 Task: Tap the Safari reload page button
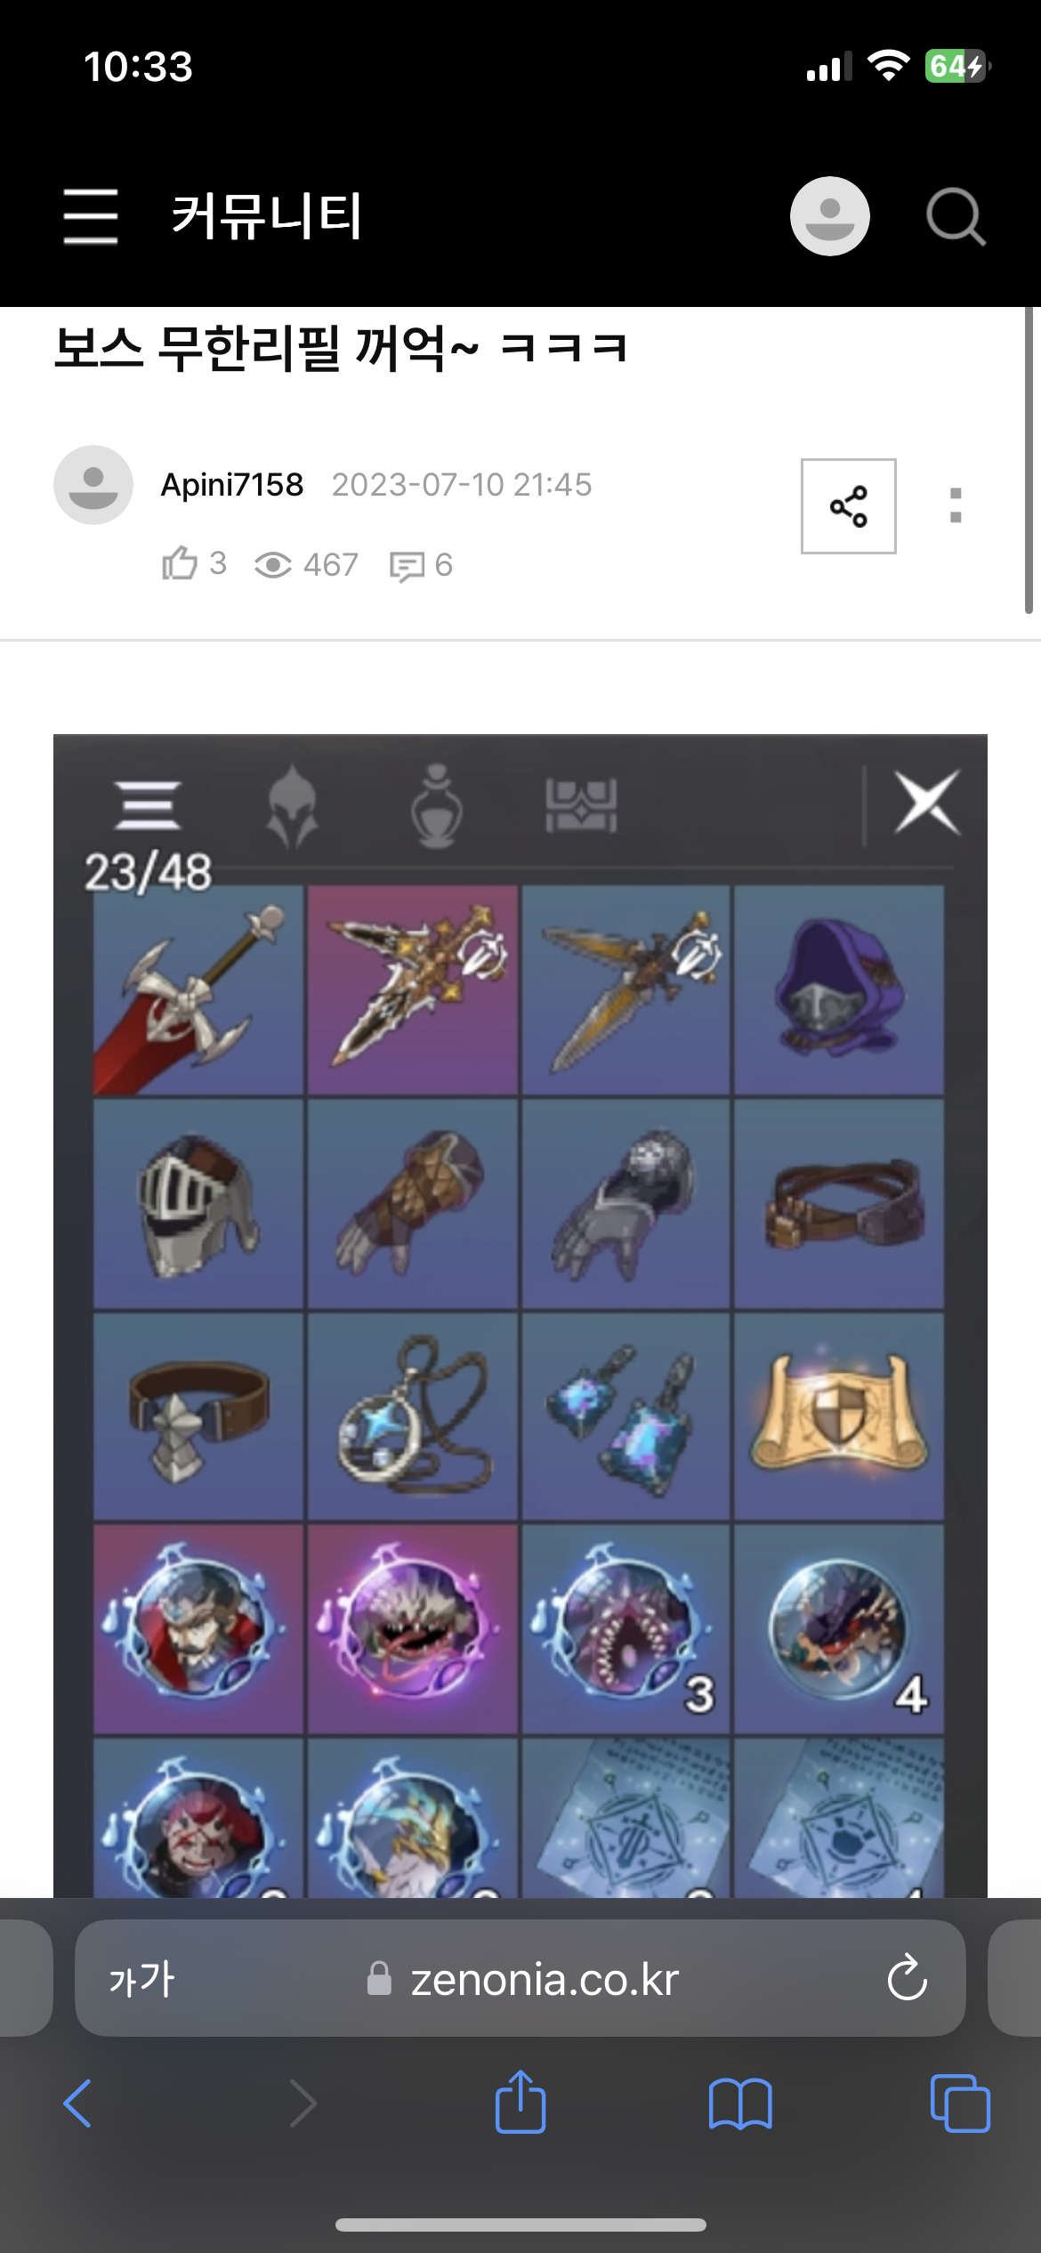907,1980
